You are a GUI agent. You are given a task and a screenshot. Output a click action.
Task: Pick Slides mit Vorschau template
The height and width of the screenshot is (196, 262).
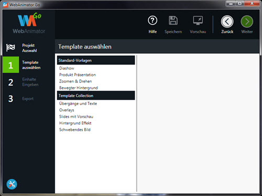coord(76,117)
